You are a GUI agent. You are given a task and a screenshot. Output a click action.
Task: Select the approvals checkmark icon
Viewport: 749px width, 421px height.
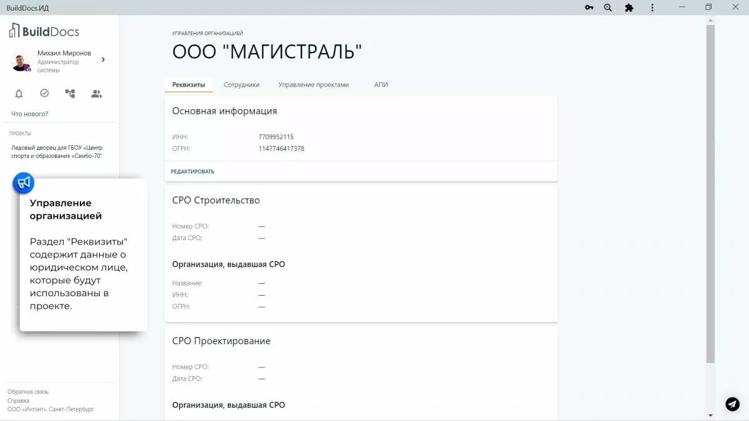pyautogui.click(x=44, y=93)
